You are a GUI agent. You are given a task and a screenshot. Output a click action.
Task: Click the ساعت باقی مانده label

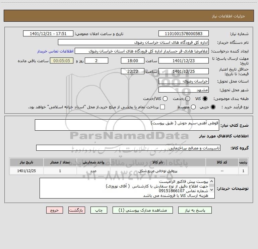pos(33,61)
